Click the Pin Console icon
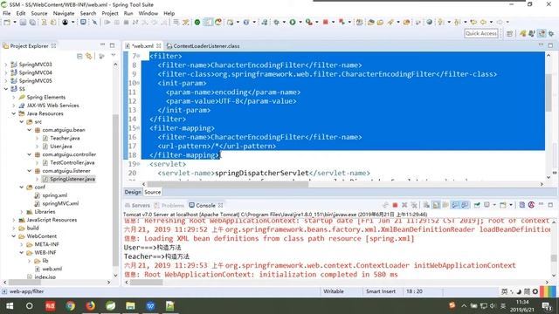 pos(477,205)
